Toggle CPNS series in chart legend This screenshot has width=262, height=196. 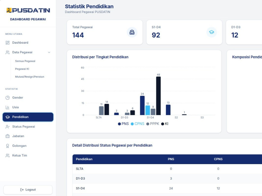137,124
